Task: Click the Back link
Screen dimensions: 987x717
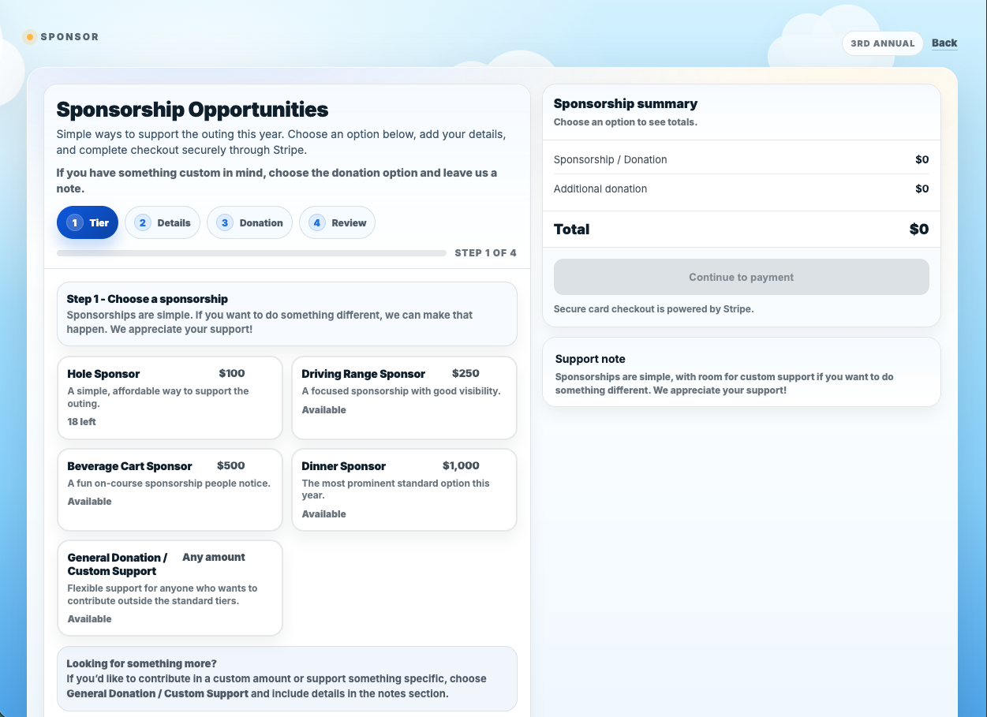Action: (x=944, y=43)
